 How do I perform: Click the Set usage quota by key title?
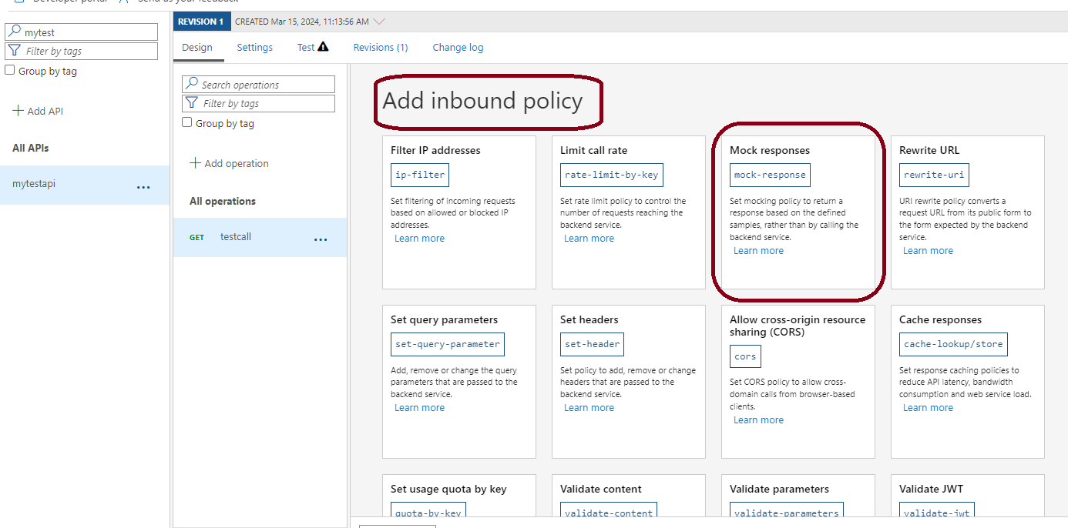pyautogui.click(x=448, y=489)
